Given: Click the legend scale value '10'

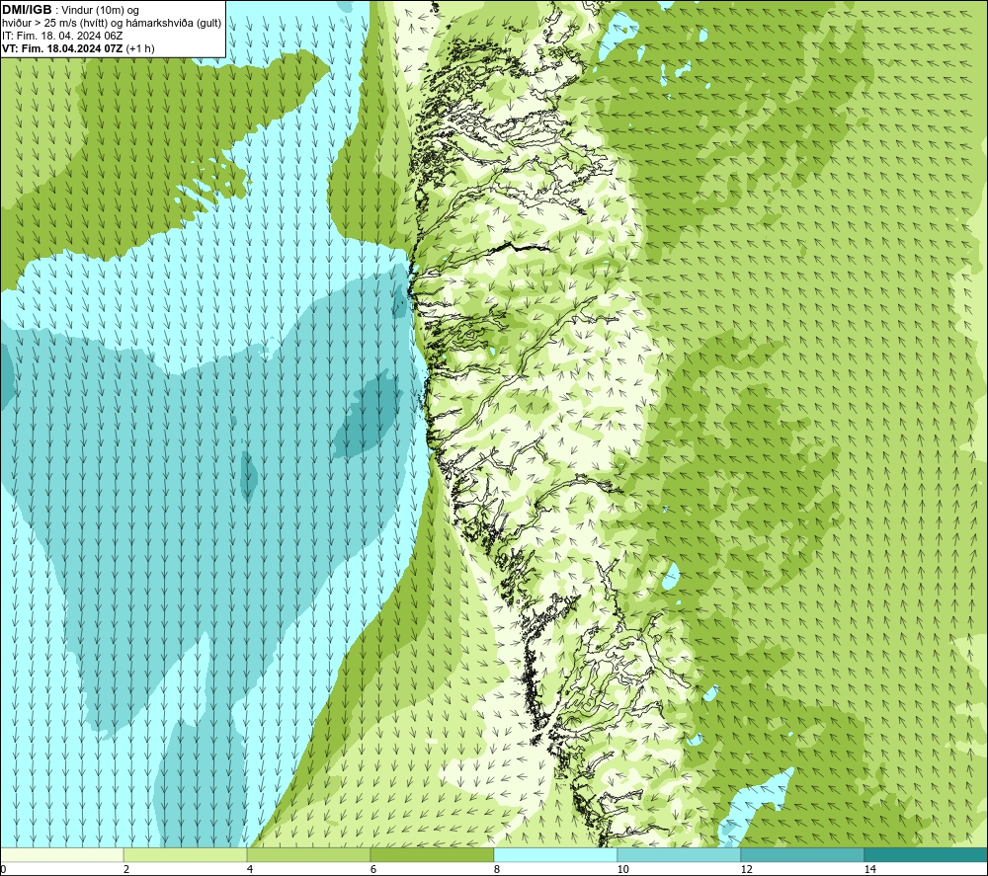Looking at the screenshot, I should pyautogui.click(x=623, y=869).
